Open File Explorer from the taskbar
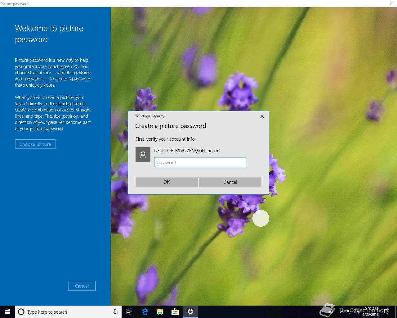The width and height of the screenshot is (397, 318). pyautogui.click(x=160, y=312)
